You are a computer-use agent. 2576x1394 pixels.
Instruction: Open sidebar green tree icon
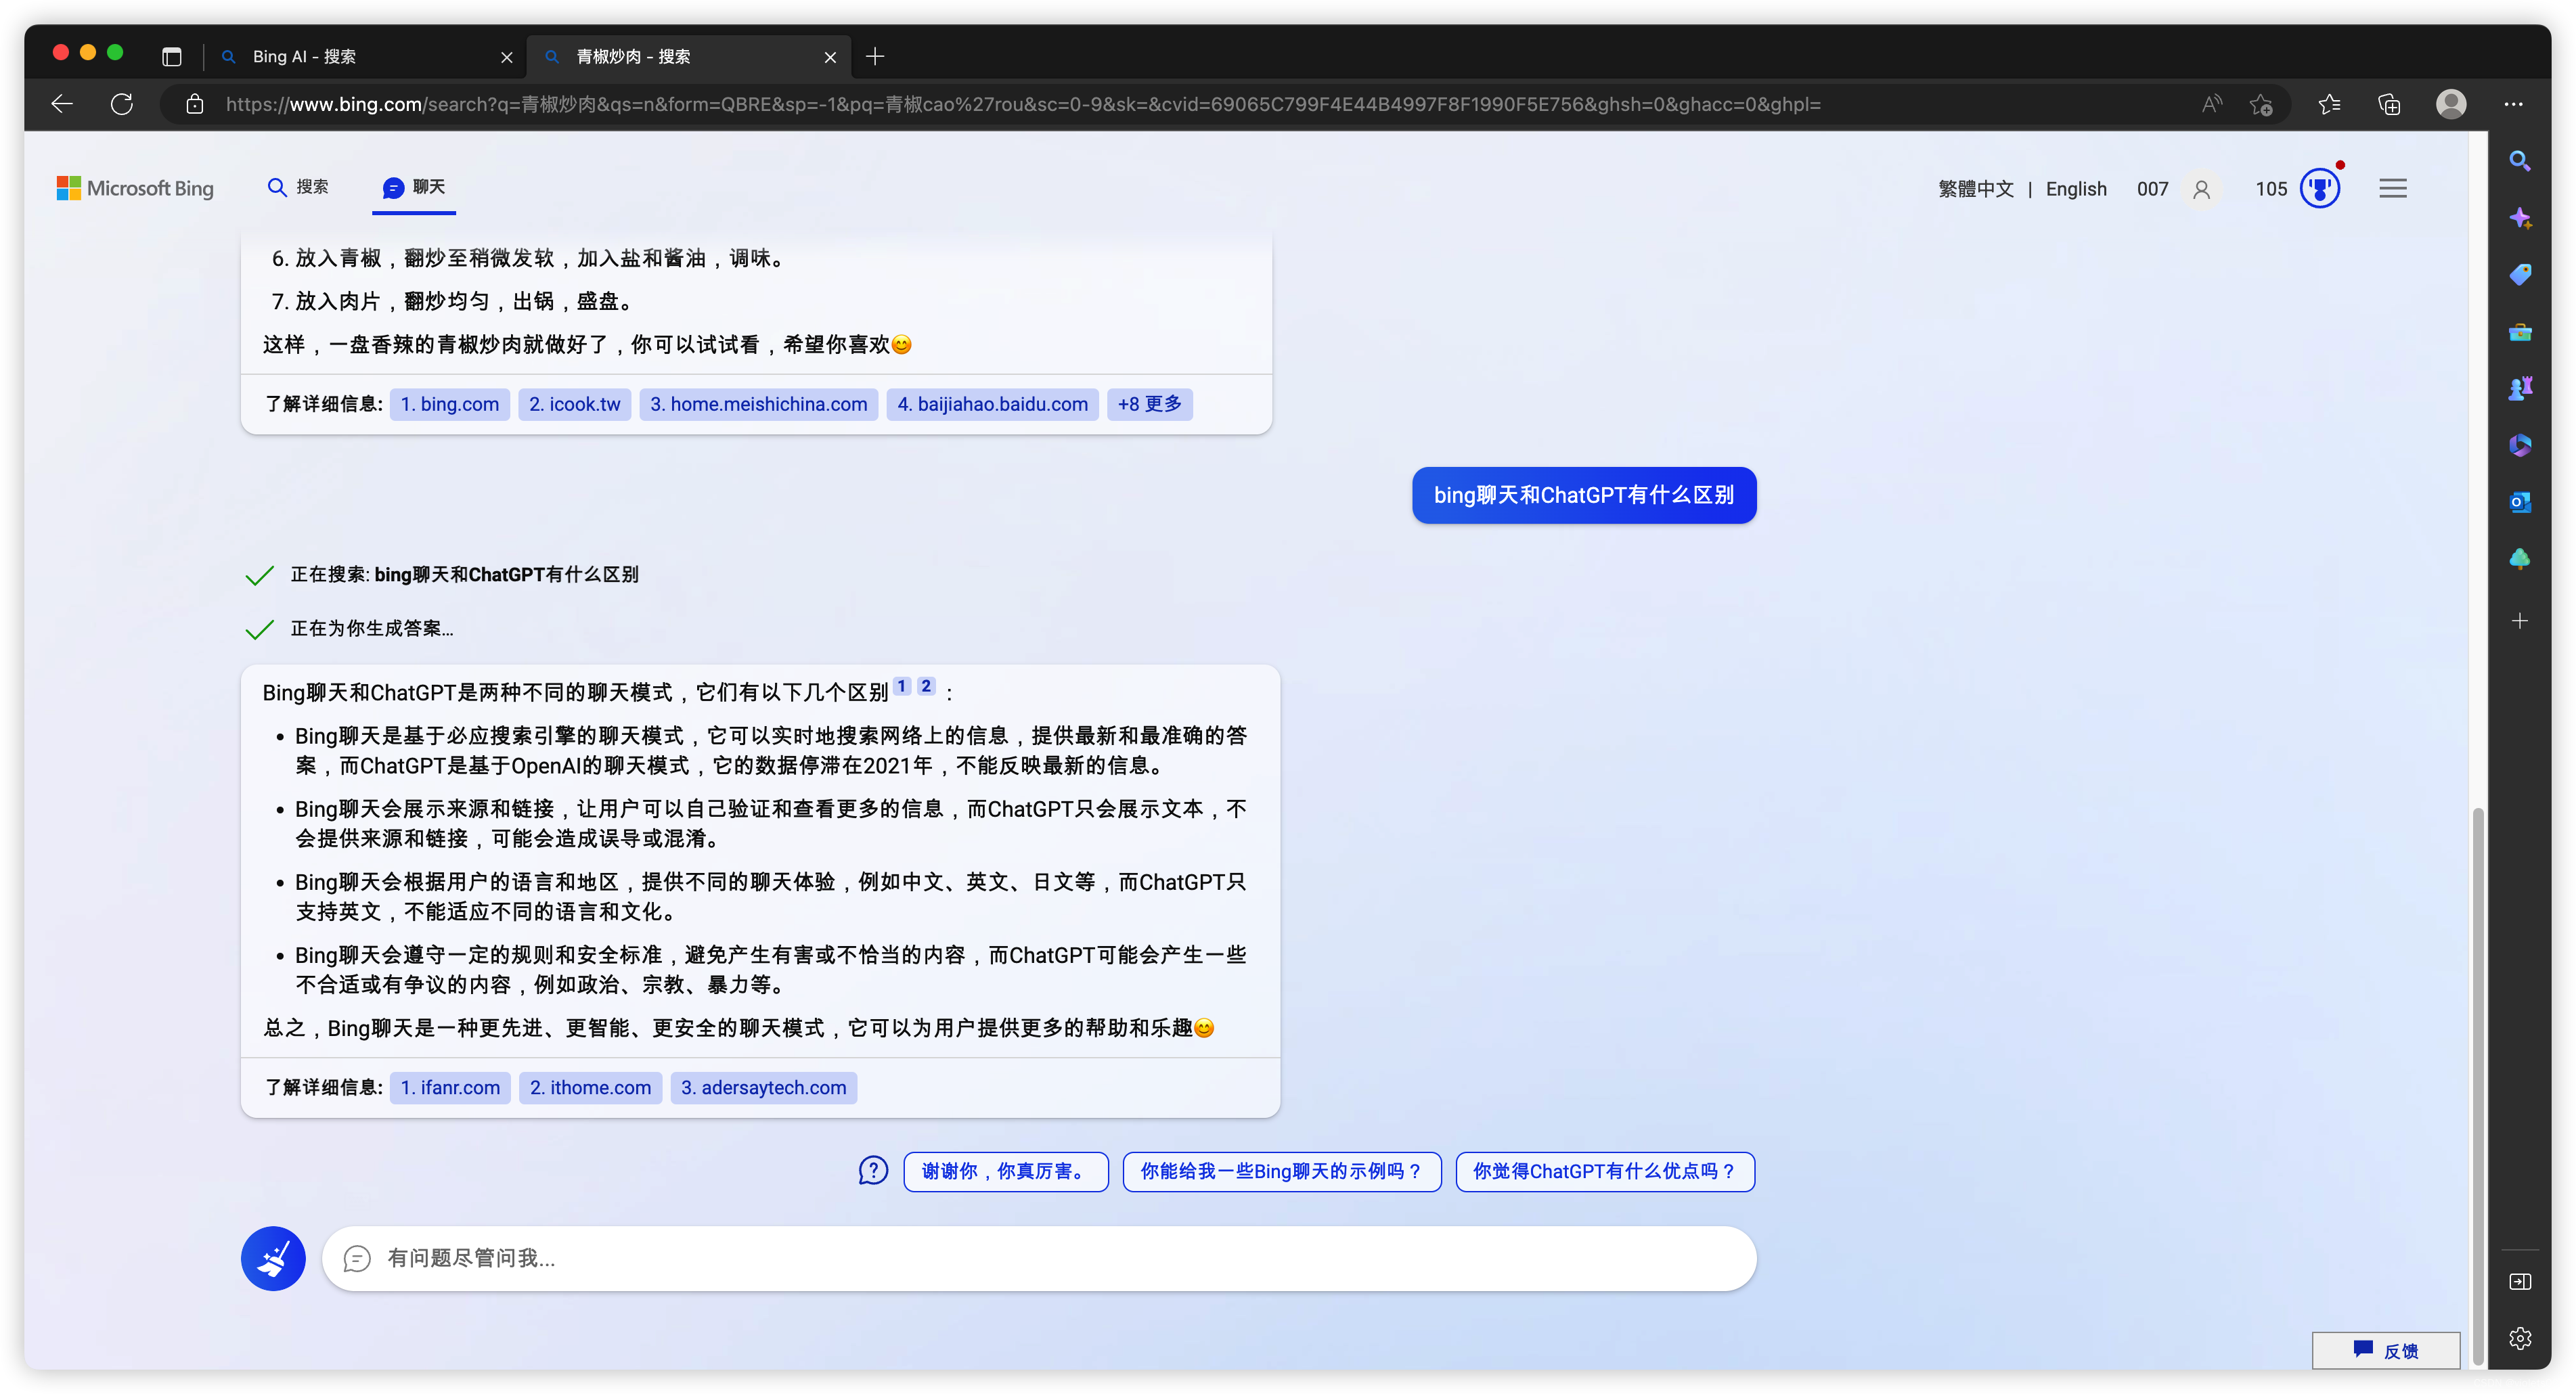coord(2519,559)
